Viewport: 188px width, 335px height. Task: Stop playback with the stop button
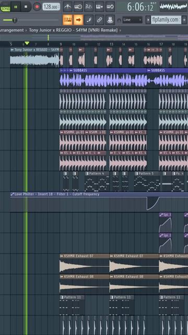(x=26, y=7)
